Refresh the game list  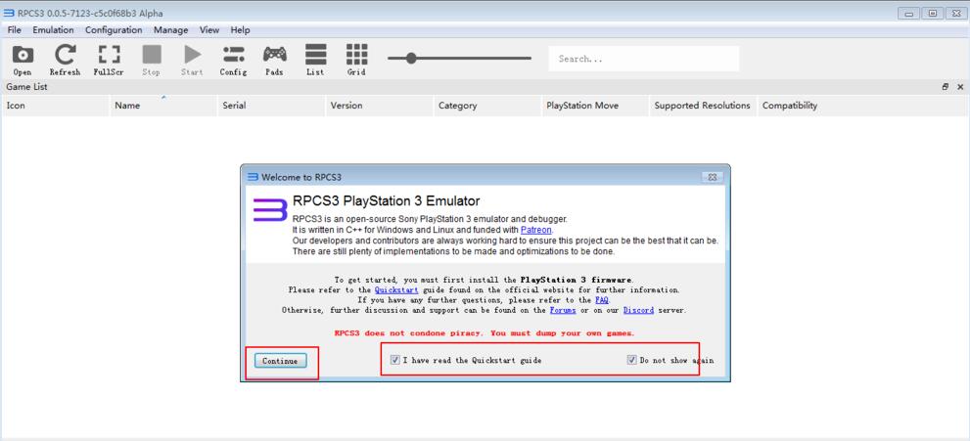(65, 60)
